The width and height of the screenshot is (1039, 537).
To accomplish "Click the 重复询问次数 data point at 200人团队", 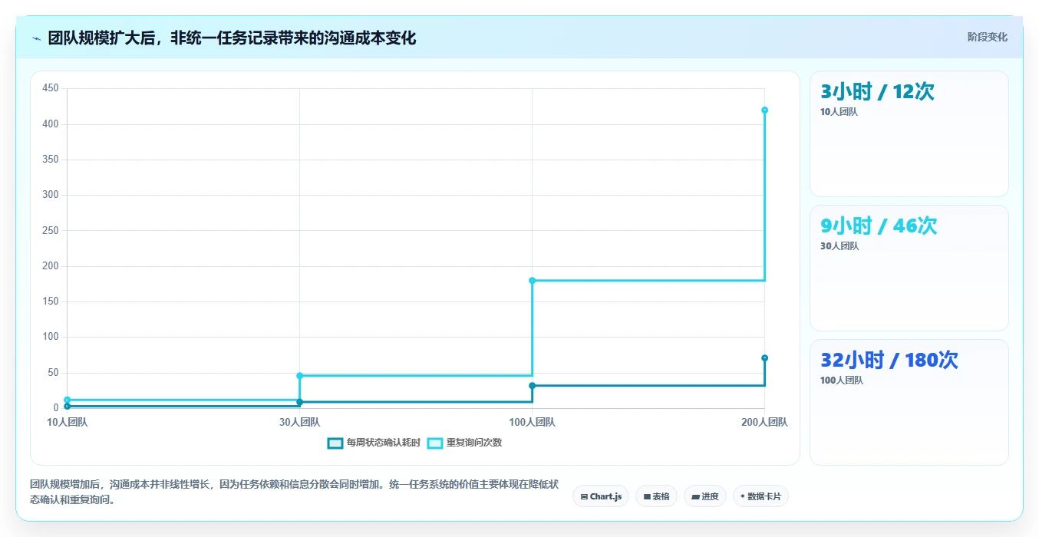I will [x=765, y=110].
